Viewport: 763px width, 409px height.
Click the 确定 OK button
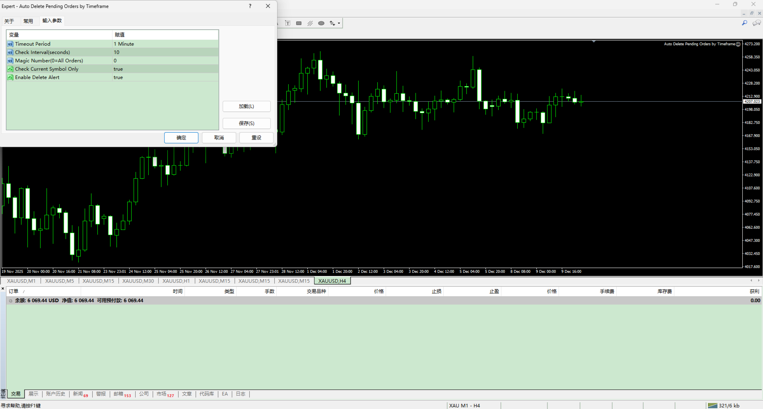pos(181,138)
